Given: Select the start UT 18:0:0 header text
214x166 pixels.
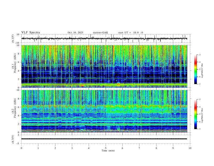Looking at the screenshot, I should [x=131, y=33].
